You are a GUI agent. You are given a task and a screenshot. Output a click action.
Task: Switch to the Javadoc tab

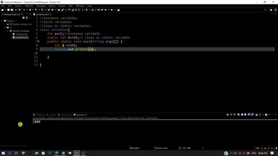pos(51,115)
